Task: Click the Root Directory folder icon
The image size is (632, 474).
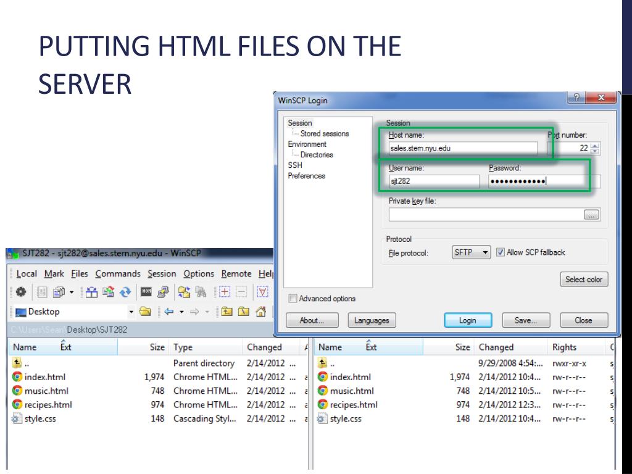Action: [243, 312]
